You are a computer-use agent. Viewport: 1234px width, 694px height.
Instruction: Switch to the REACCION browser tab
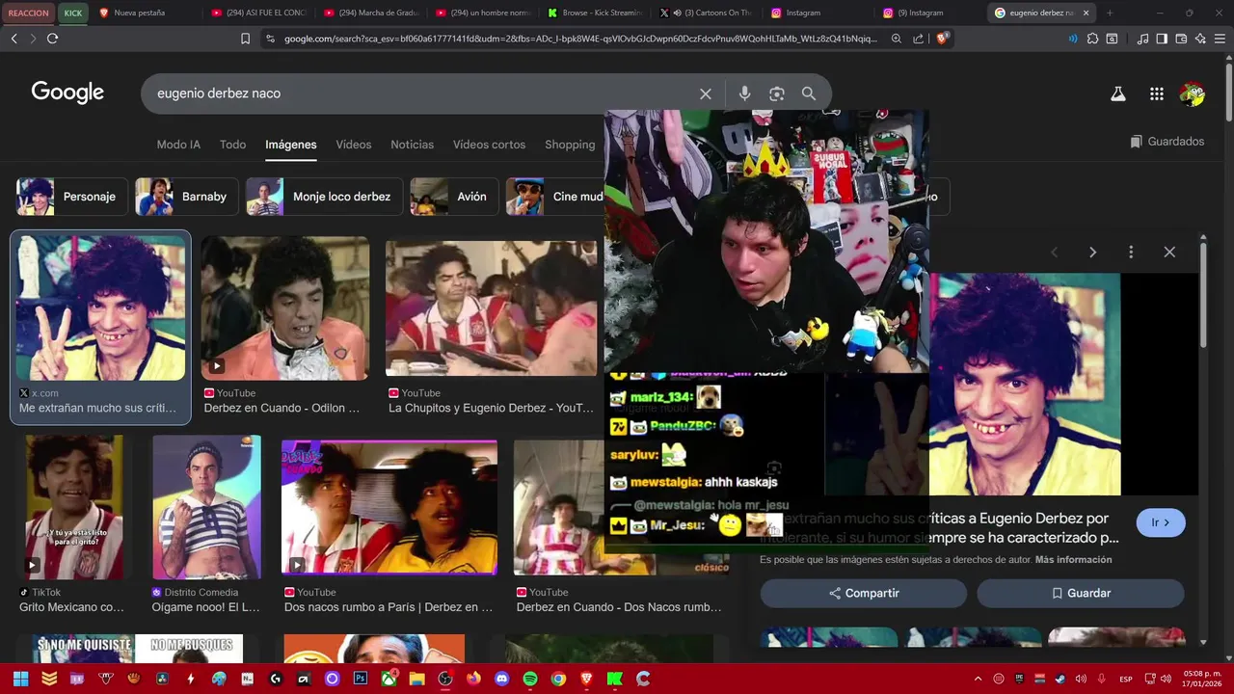[x=28, y=13]
